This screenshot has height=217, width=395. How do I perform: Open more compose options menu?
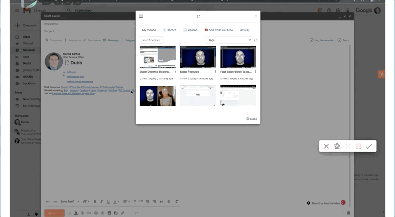[x=342, y=213]
